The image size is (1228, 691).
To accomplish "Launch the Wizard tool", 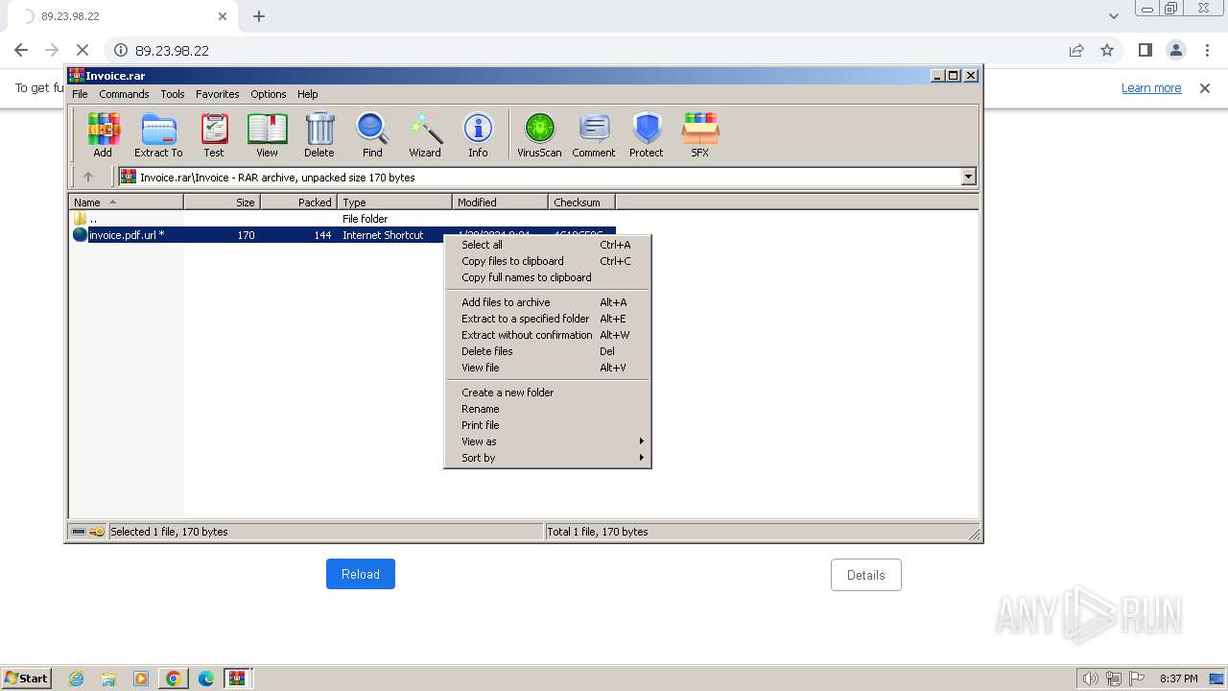I will point(425,134).
